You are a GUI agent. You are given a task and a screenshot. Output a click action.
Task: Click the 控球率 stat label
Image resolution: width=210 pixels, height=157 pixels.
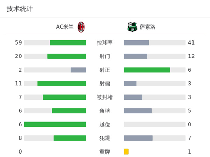(105, 42)
